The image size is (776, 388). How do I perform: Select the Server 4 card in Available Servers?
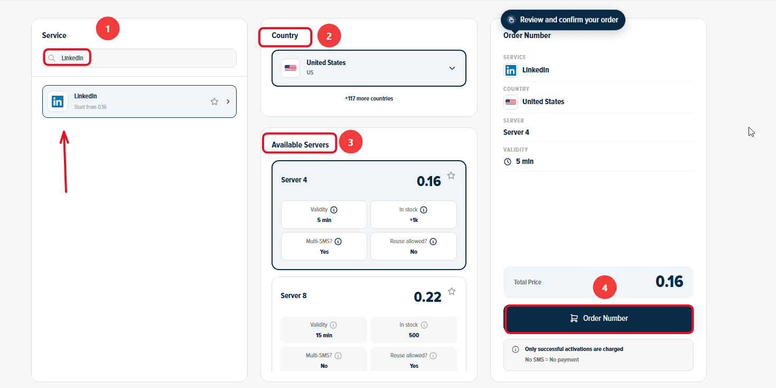pyautogui.click(x=369, y=215)
